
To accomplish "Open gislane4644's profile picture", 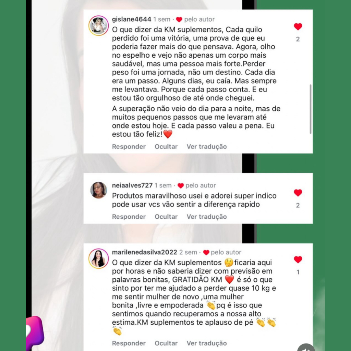I will pos(98,25).
